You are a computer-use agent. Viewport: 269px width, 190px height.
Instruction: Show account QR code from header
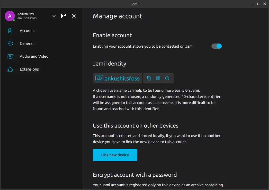[64, 16]
